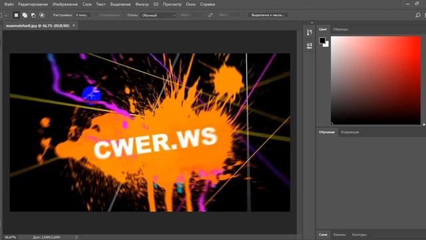Click the swap width and height icon

tap(210, 15)
